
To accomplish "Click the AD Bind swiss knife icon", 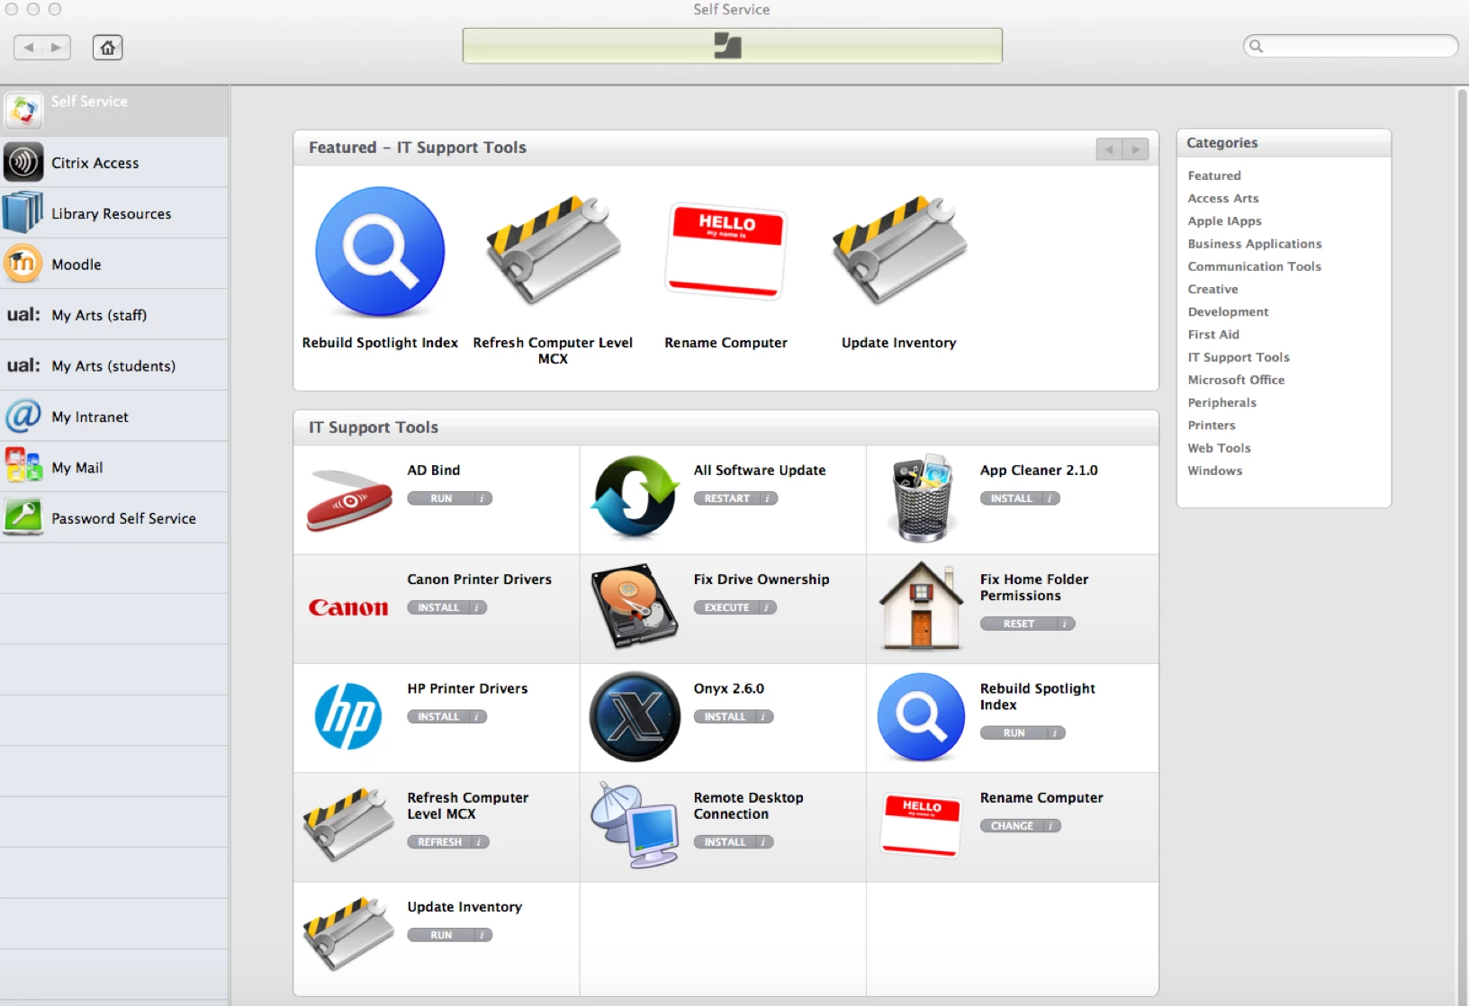I will (349, 499).
